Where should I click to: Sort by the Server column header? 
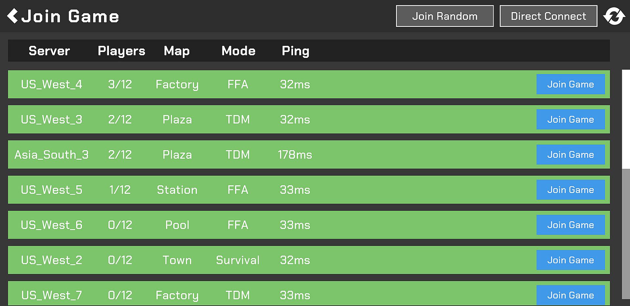(x=49, y=51)
